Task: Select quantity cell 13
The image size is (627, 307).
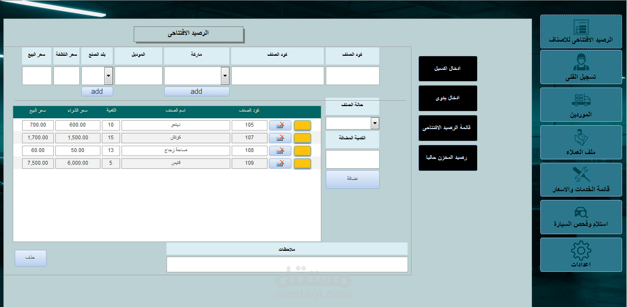Action: coord(111,151)
